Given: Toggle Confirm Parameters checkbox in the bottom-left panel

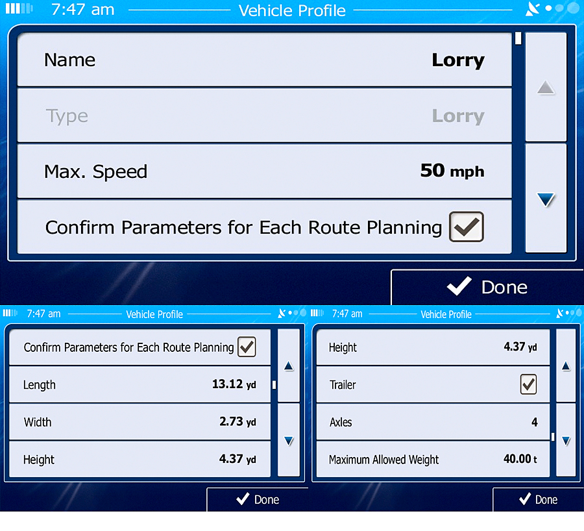Looking at the screenshot, I should click(x=247, y=347).
